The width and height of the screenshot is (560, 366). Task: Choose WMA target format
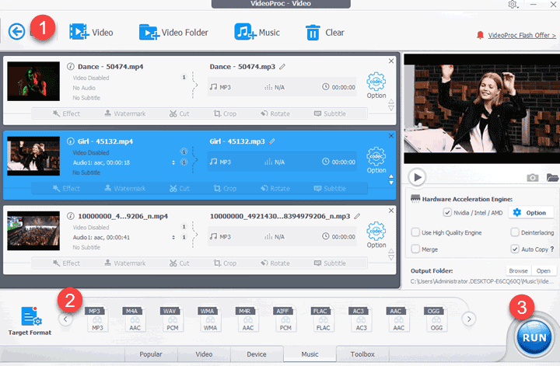[x=208, y=319]
